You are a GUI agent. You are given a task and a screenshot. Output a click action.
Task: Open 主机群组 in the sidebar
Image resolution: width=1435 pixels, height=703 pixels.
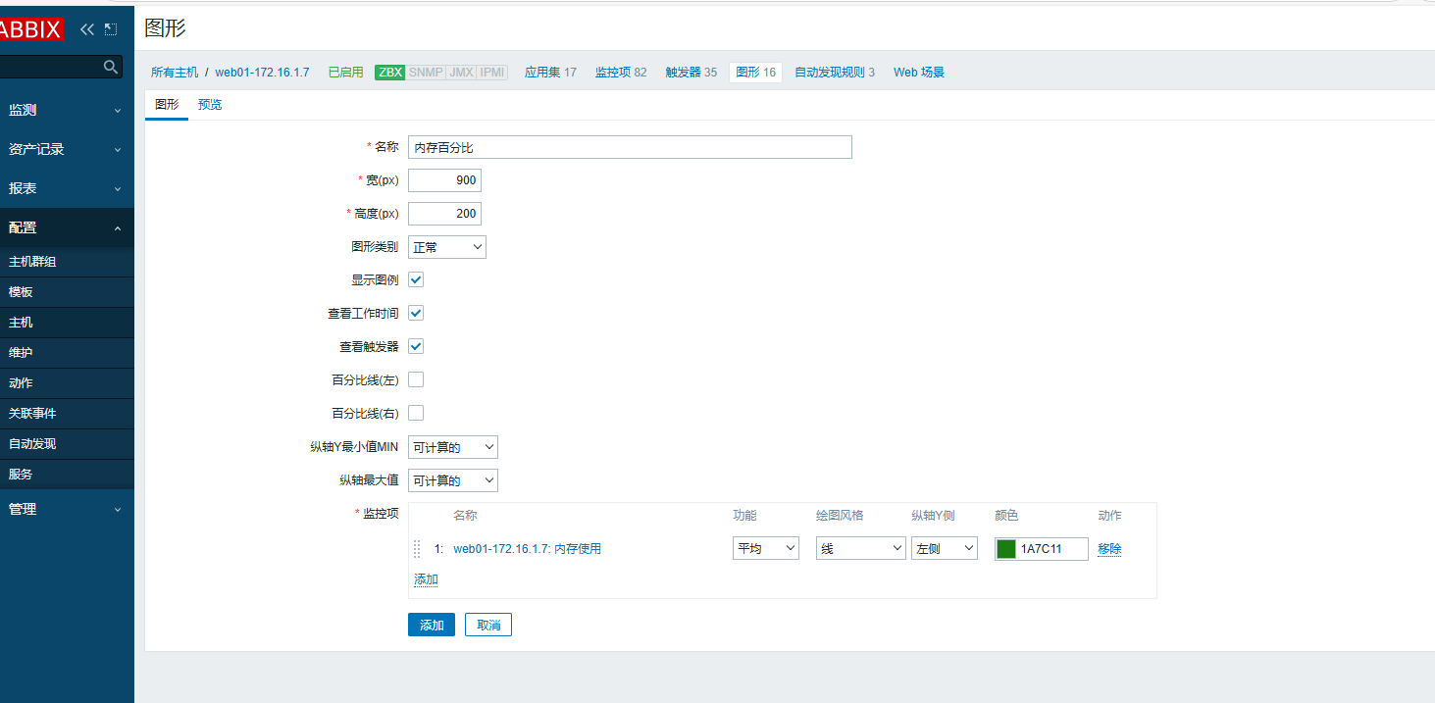tap(67, 262)
